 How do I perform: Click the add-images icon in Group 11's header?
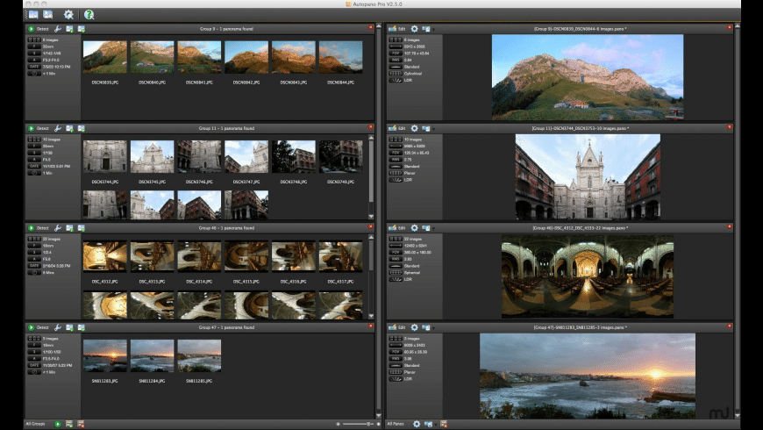69,129
